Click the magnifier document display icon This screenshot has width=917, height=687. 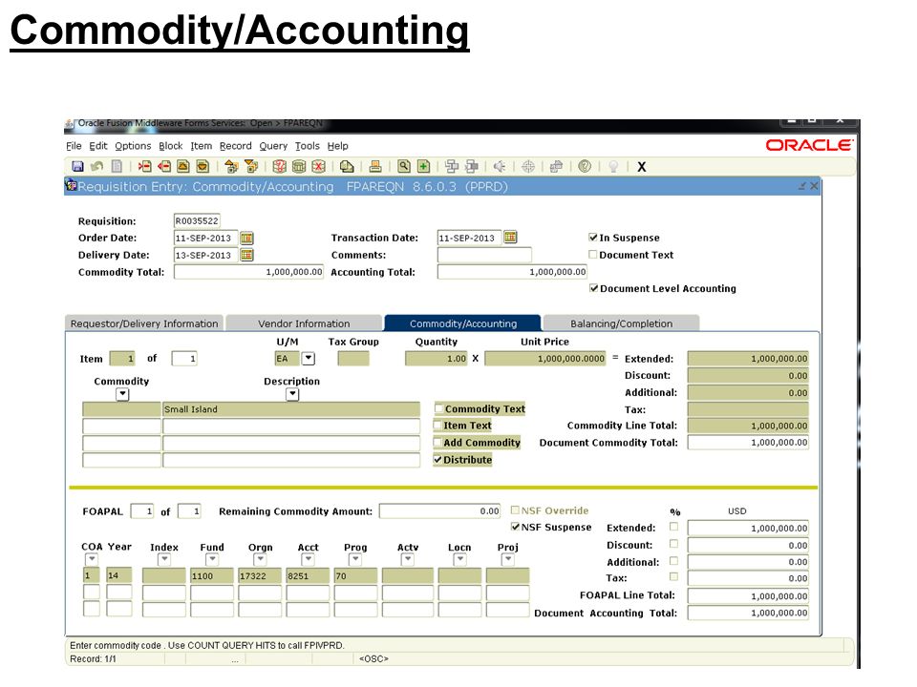coord(403,166)
